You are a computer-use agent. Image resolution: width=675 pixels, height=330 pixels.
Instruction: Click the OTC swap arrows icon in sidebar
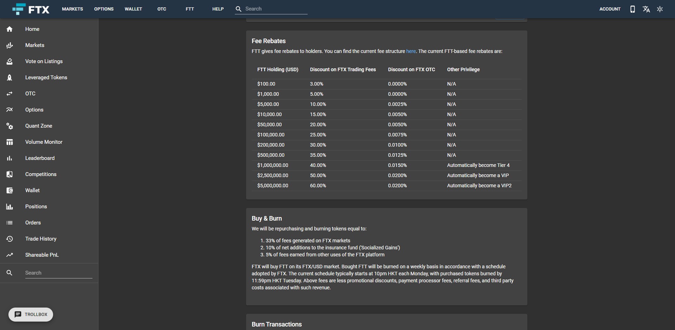click(9, 94)
